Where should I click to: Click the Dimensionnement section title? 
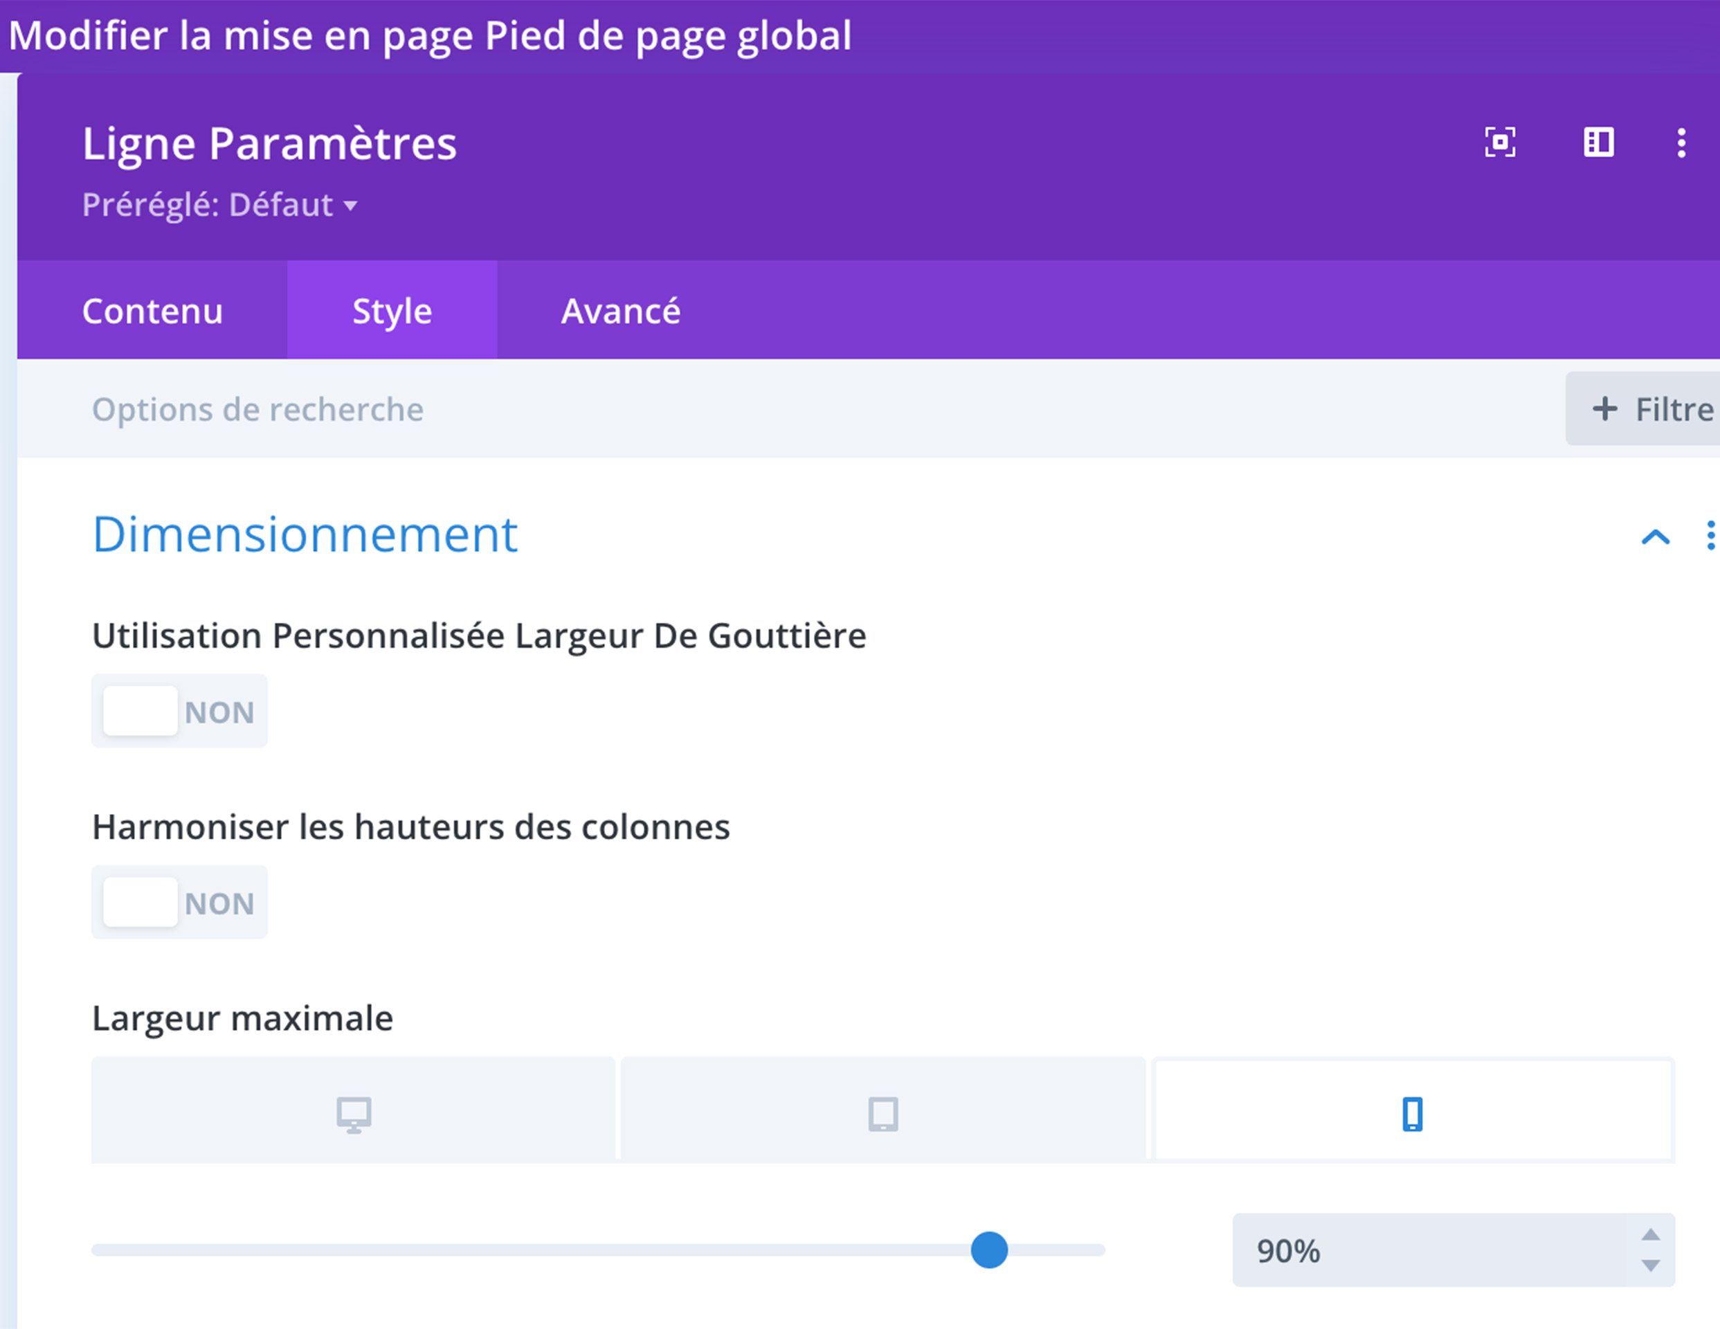[x=305, y=535]
